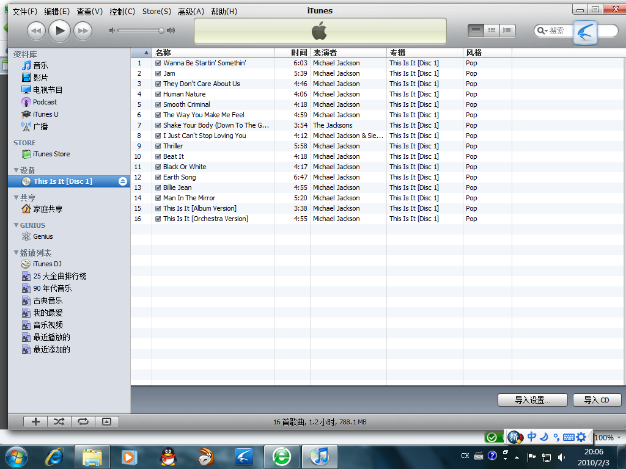Sort by the 专辑 album column header
Image resolution: width=626 pixels, height=469 pixels.
(425, 53)
